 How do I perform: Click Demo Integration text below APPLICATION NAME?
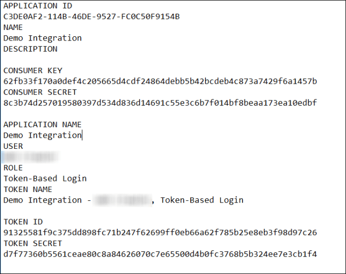(x=43, y=135)
